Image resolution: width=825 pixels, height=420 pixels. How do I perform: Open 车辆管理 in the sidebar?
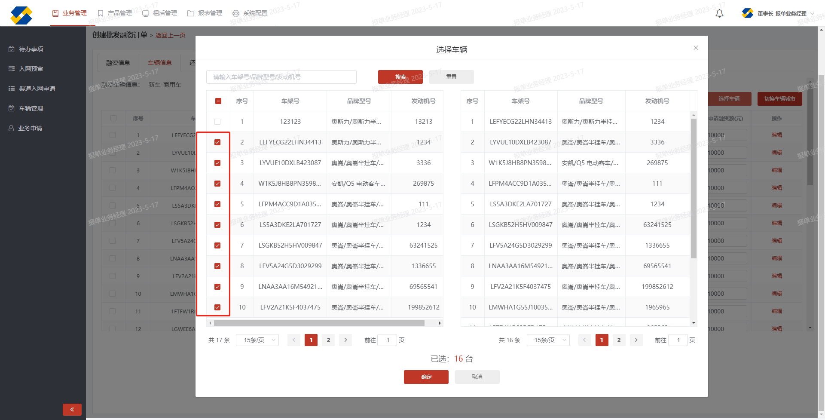(31, 108)
